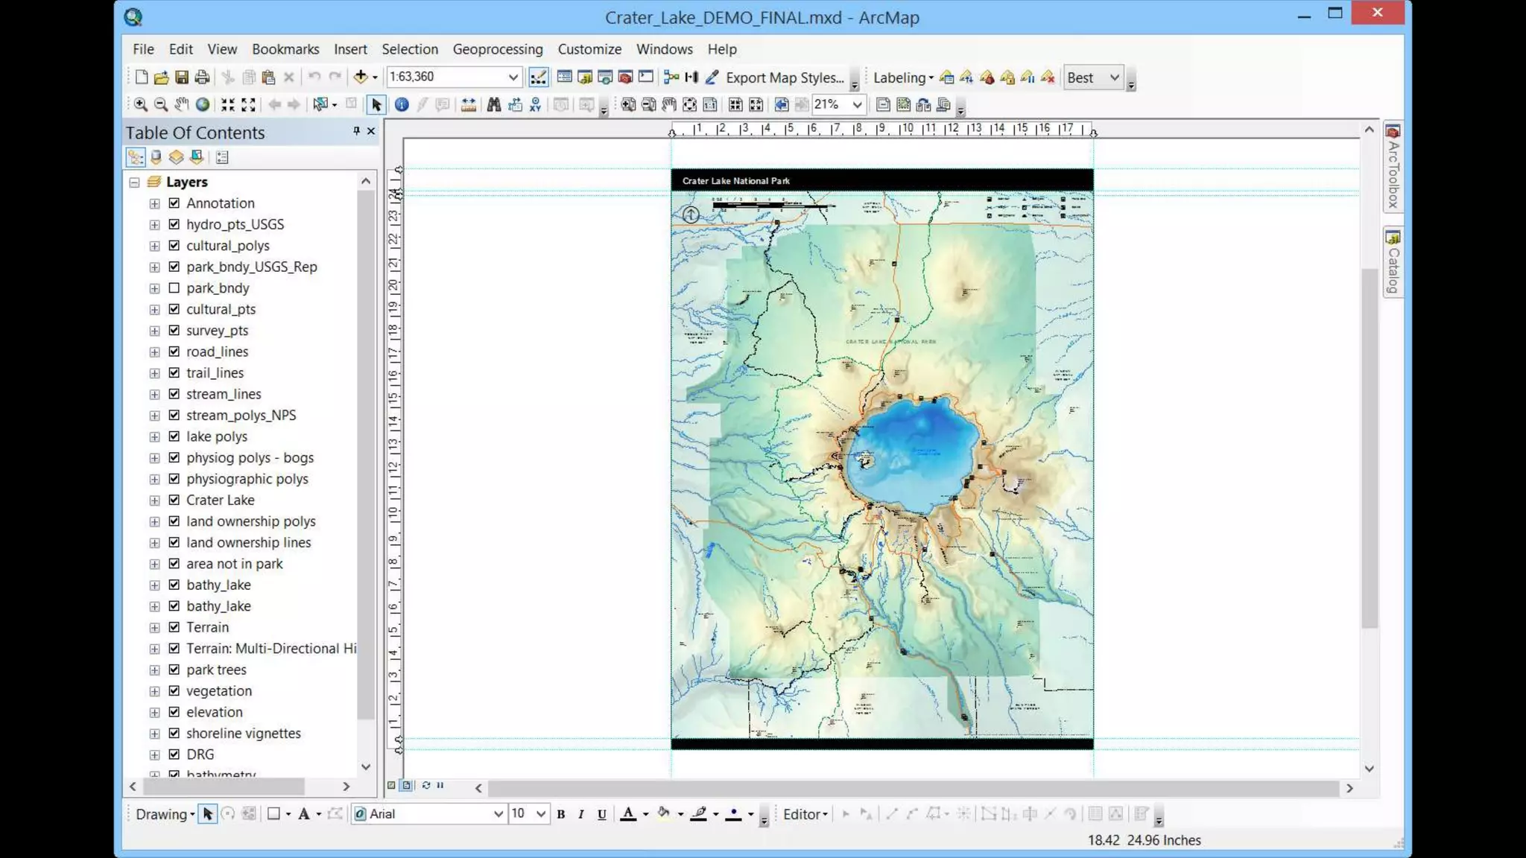Open the Editor menu button
The image size is (1526, 858).
point(805,814)
